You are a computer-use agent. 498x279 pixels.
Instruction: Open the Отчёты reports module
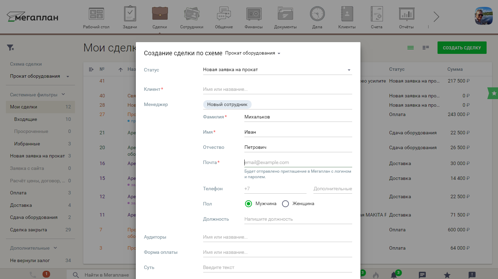(x=406, y=18)
